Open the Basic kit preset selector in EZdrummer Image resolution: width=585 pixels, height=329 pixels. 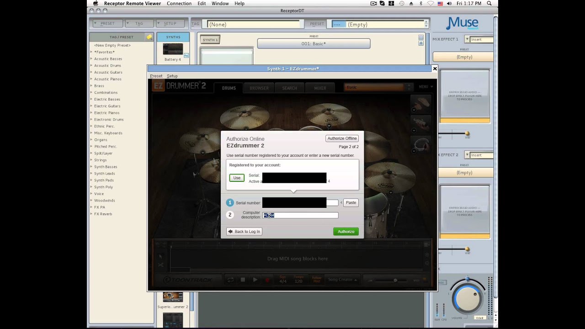tap(378, 87)
